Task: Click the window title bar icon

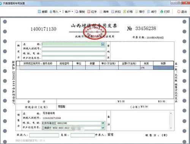Action: 1,3
